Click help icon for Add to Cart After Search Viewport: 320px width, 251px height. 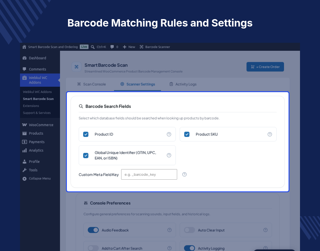pyautogui.click(x=169, y=248)
